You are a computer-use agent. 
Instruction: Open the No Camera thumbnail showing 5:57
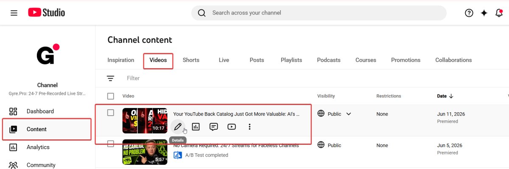coord(145,152)
